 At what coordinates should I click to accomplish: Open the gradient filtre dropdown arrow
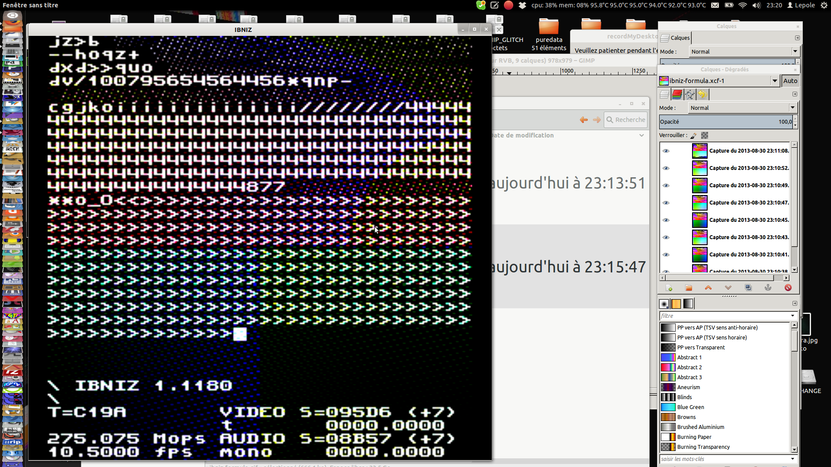(792, 316)
